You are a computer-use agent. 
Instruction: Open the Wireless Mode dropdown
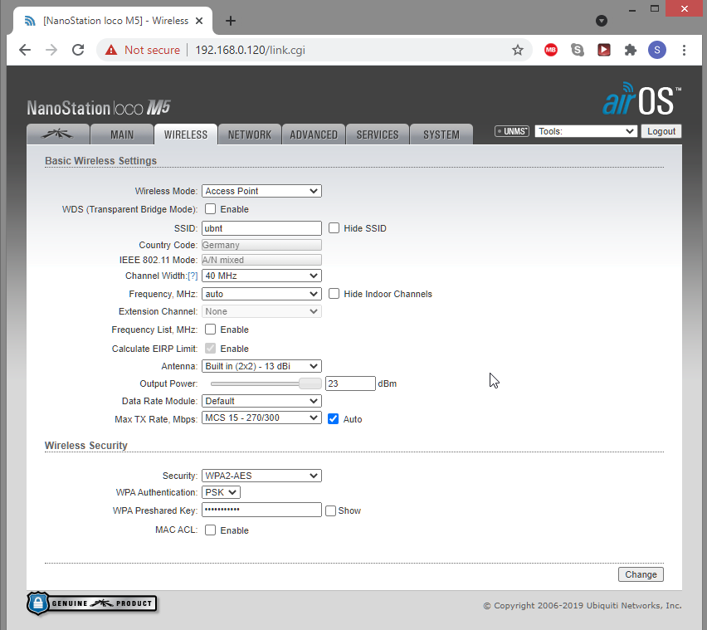261,191
